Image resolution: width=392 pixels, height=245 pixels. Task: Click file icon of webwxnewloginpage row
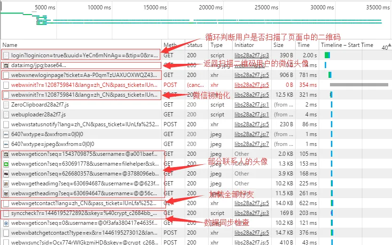[6, 75]
